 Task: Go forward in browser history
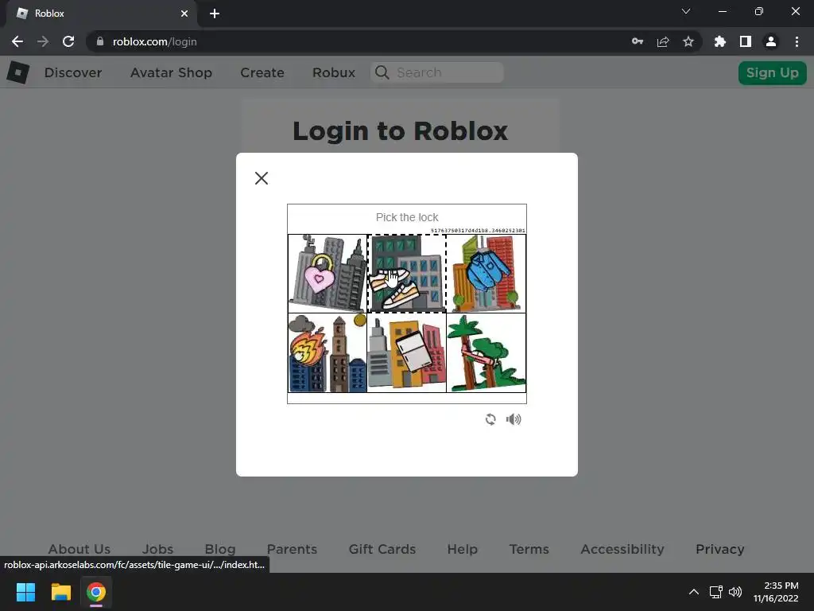coord(43,41)
